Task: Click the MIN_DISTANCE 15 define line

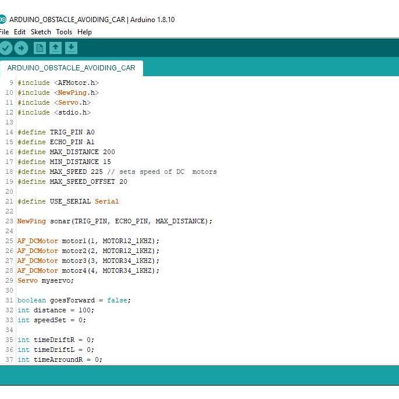Action: pos(64,162)
